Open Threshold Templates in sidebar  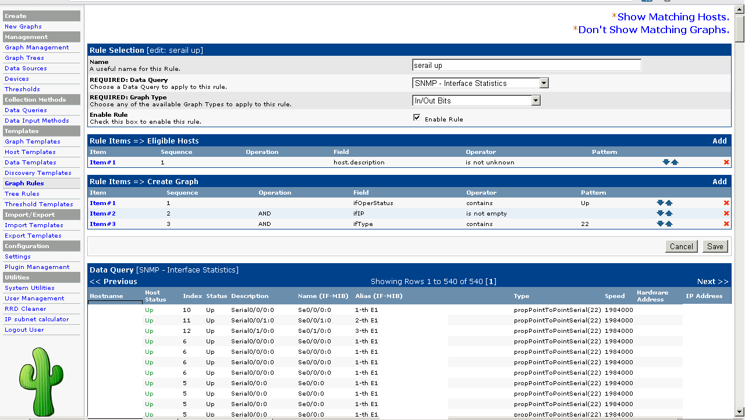[39, 204]
